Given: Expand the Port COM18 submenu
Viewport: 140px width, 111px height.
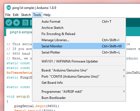Looking at the screenshot, I should [79, 77].
